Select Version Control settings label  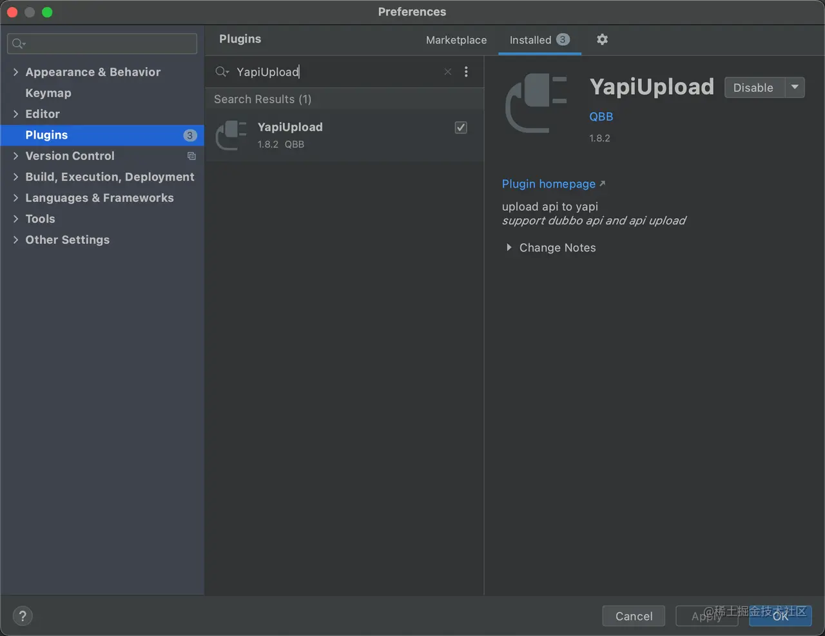[70, 156]
